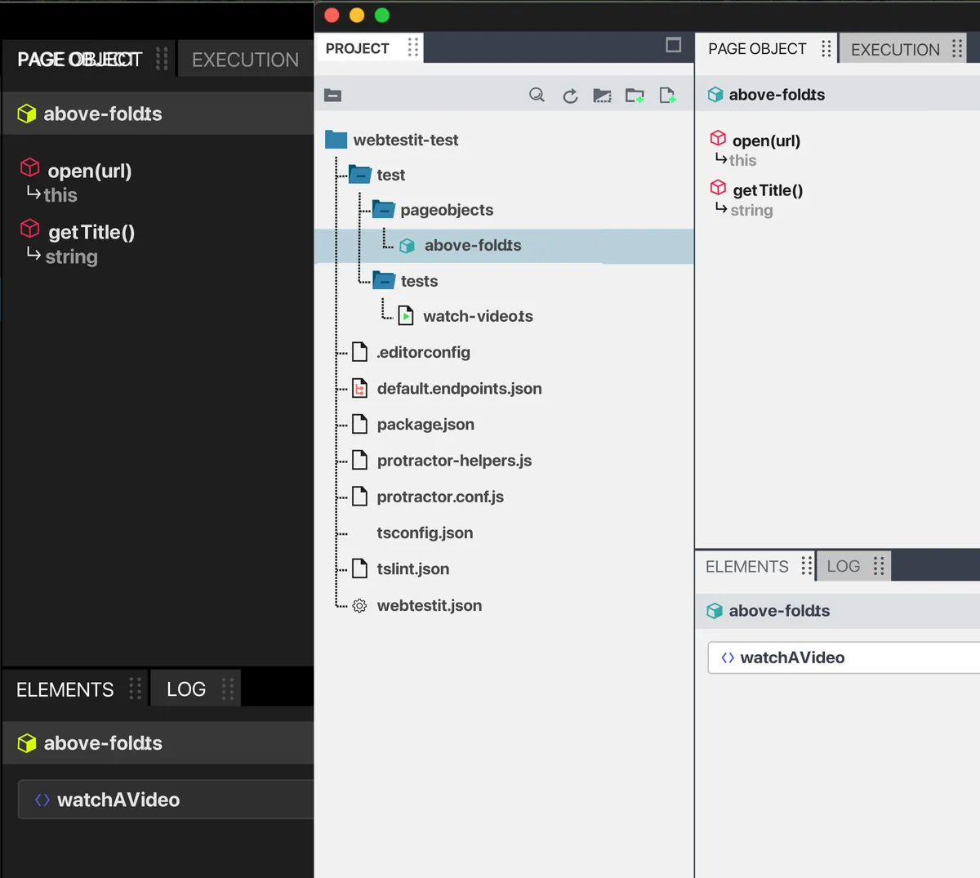The width and height of the screenshot is (980, 878).
Task: Click the above-fold.ts title in the light Page Object header
Action: [777, 95]
